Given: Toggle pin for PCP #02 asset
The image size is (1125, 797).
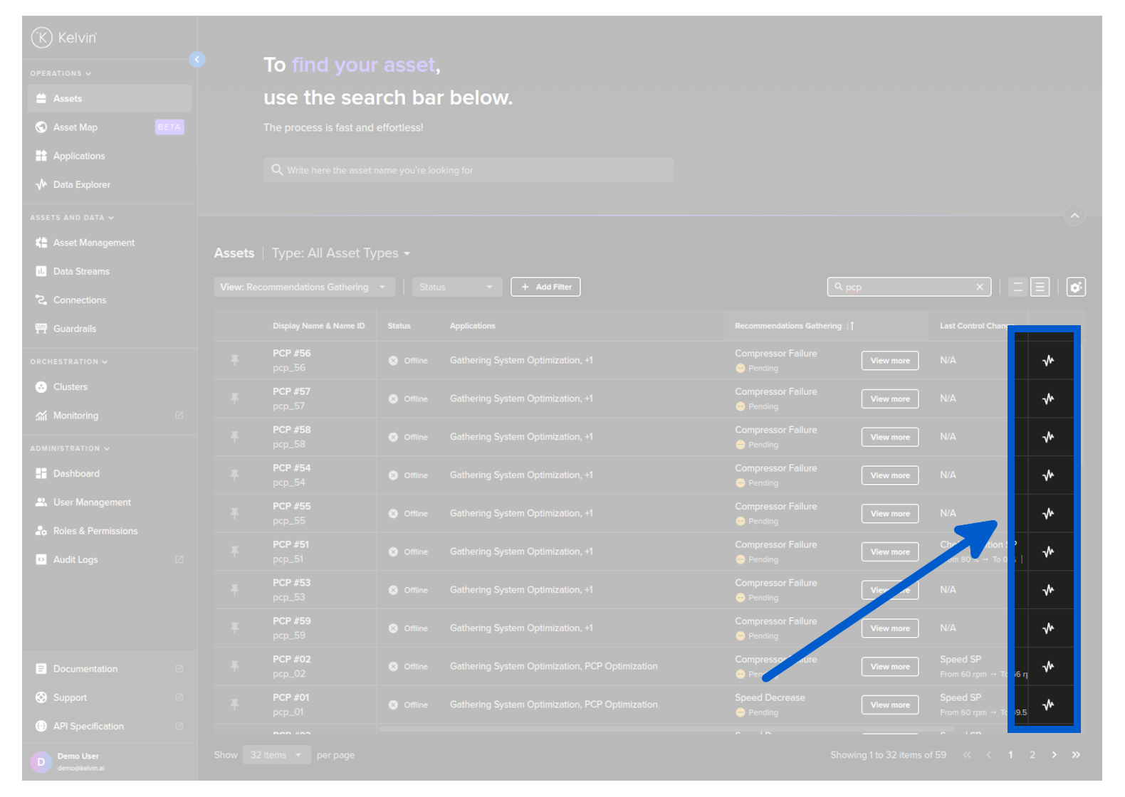Looking at the screenshot, I should (234, 667).
